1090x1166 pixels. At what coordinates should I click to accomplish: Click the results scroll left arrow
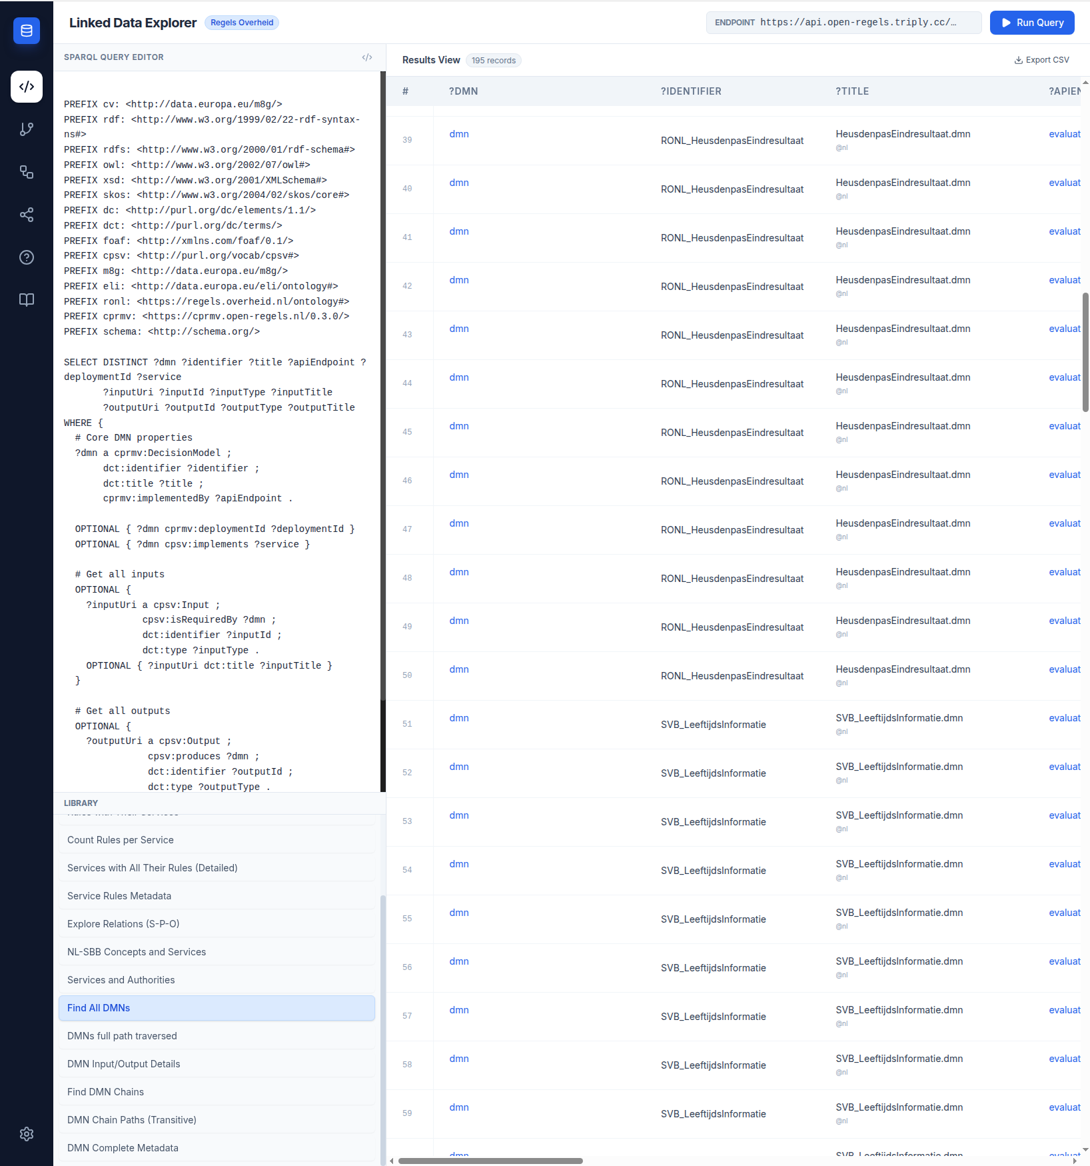[392, 1161]
